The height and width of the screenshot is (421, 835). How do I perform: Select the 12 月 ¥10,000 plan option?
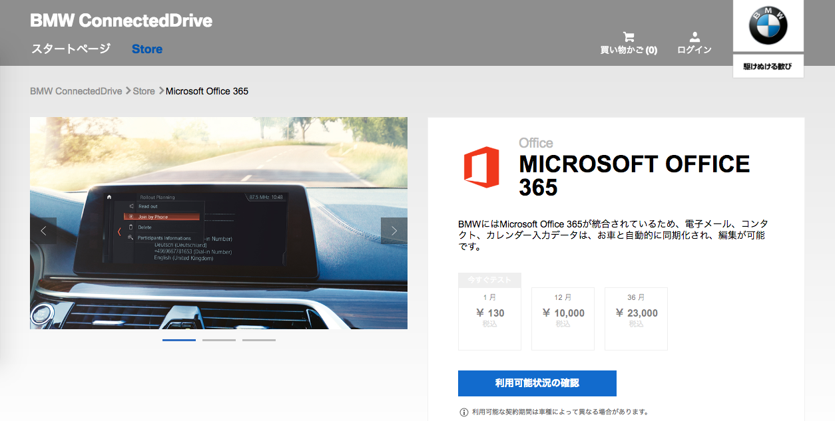click(x=563, y=319)
